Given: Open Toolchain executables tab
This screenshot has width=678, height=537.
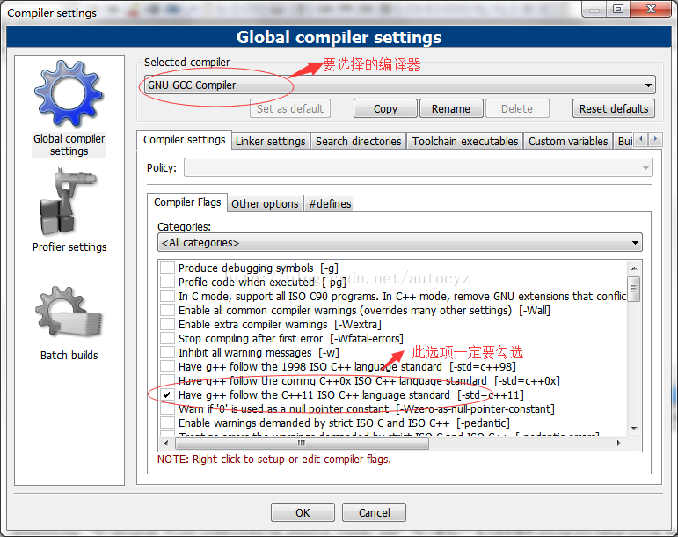Looking at the screenshot, I should [465, 142].
